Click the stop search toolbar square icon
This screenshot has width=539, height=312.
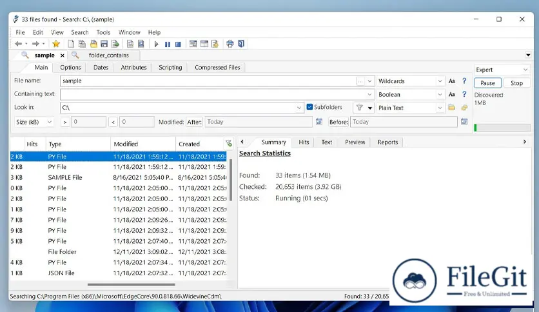(178, 44)
